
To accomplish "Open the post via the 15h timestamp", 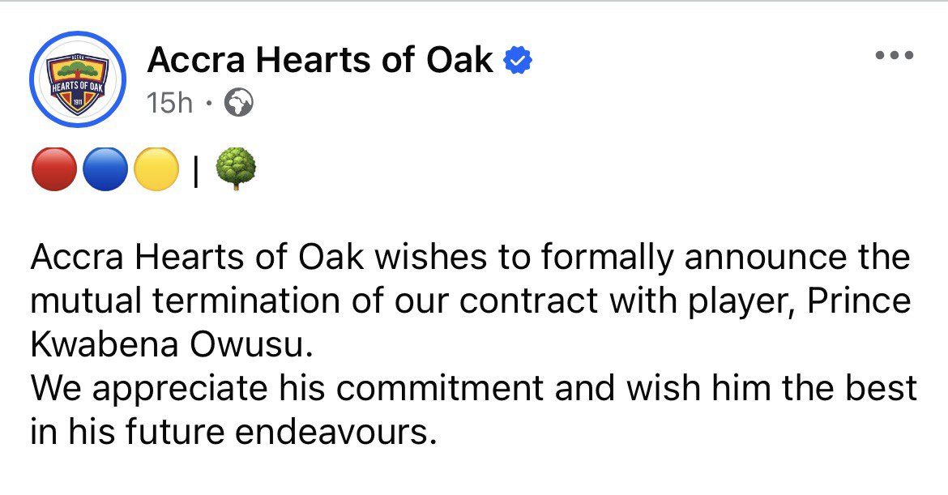I will click(170, 103).
